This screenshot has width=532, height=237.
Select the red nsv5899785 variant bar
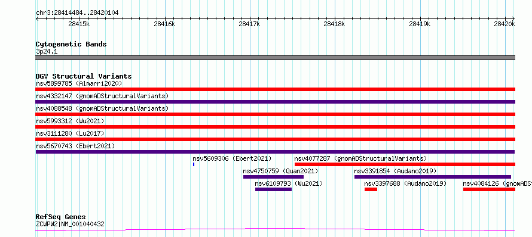click(276, 89)
